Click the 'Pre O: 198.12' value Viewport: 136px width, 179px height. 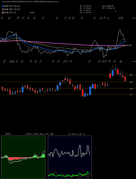(85, 6)
